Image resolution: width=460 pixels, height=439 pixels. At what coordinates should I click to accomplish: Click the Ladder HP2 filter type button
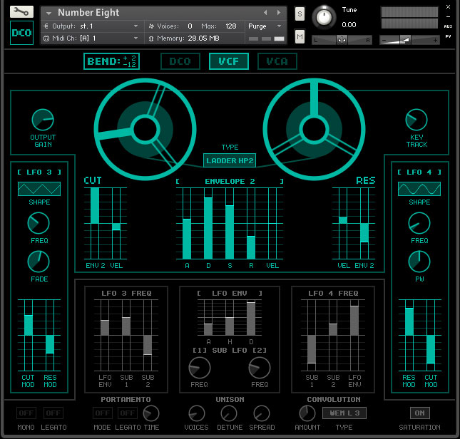(x=230, y=161)
